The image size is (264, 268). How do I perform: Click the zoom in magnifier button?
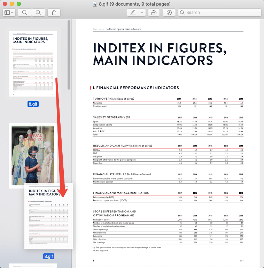38,13
